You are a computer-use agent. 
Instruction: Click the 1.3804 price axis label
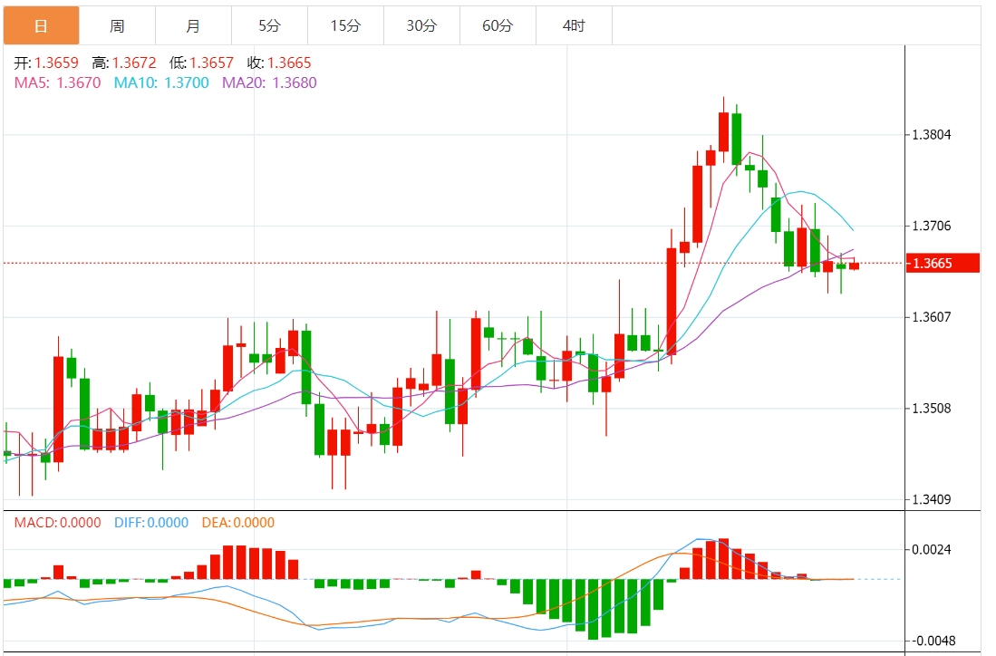click(x=932, y=135)
